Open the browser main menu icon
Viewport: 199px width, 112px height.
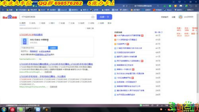[x=196, y=6]
